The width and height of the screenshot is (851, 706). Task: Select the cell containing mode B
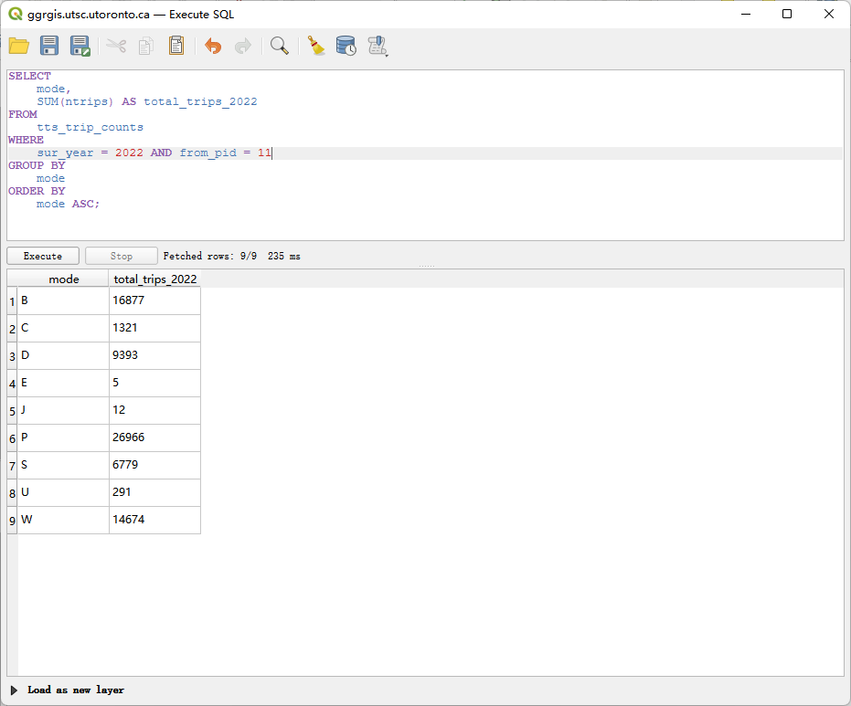[x=63, y=300]
